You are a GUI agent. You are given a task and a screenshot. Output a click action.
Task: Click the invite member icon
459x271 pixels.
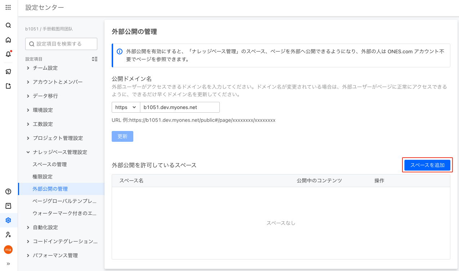8,235
